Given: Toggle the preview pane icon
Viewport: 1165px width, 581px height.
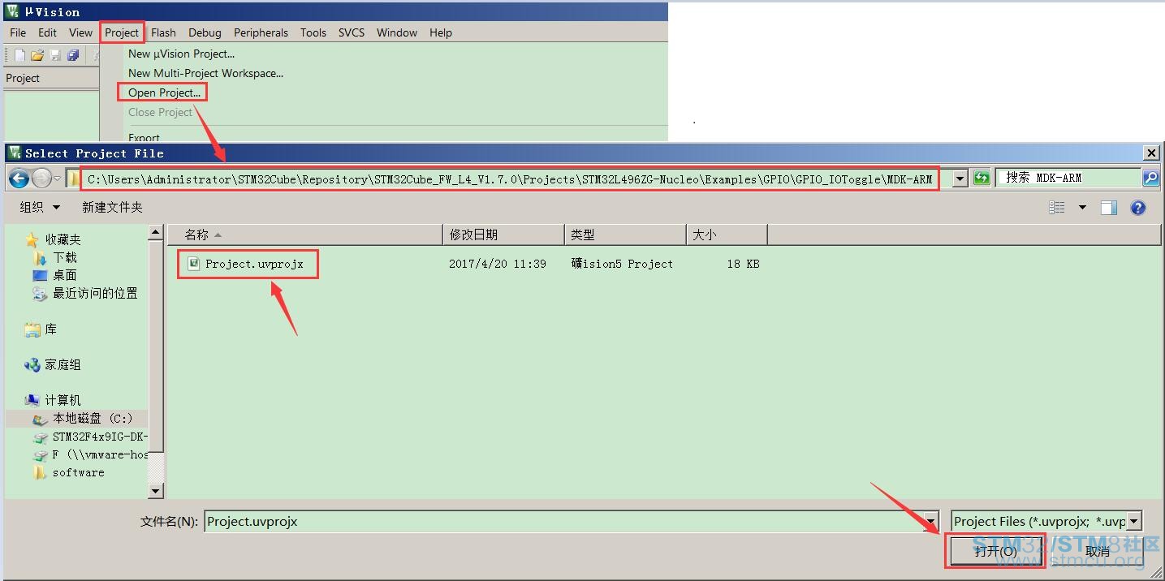Looking at the screenshot, I should (1109, 208).
